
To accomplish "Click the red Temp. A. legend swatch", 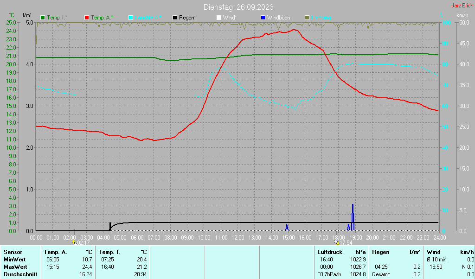I will [x=87, y=18].
